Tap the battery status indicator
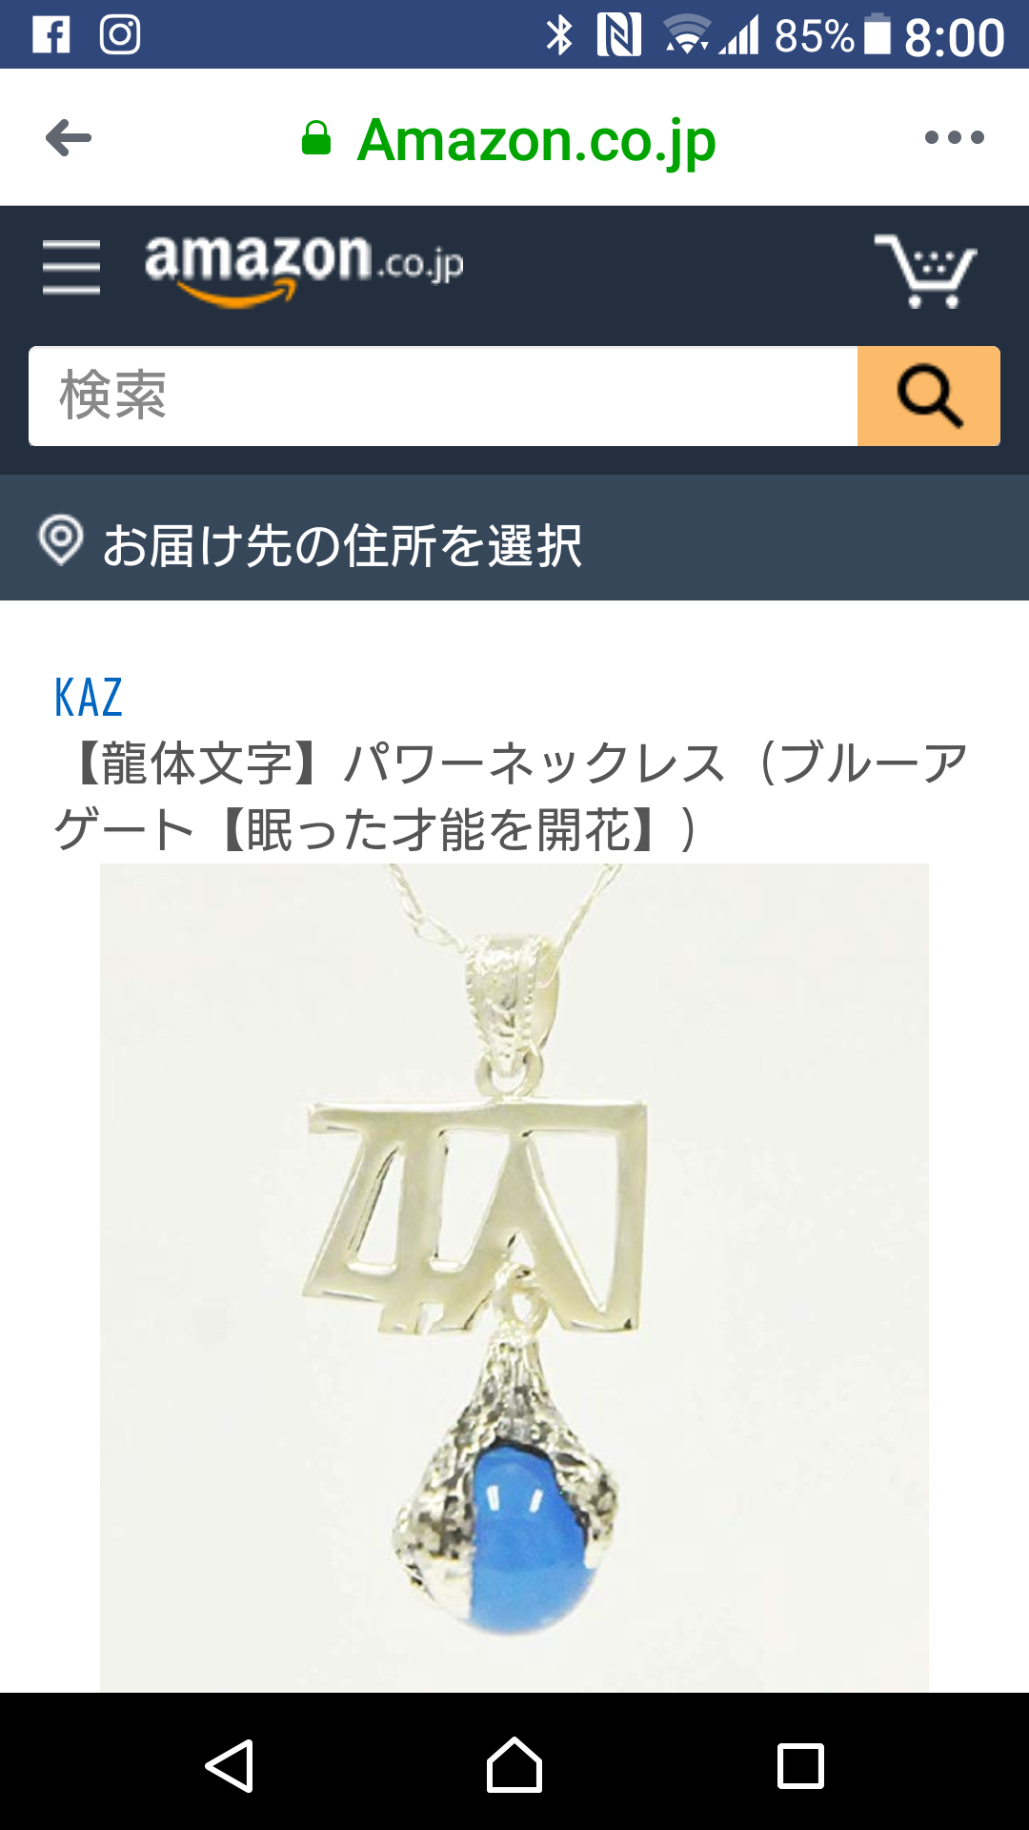Viewport: 1029px width, 1830px height. click(x=878, y=35)
